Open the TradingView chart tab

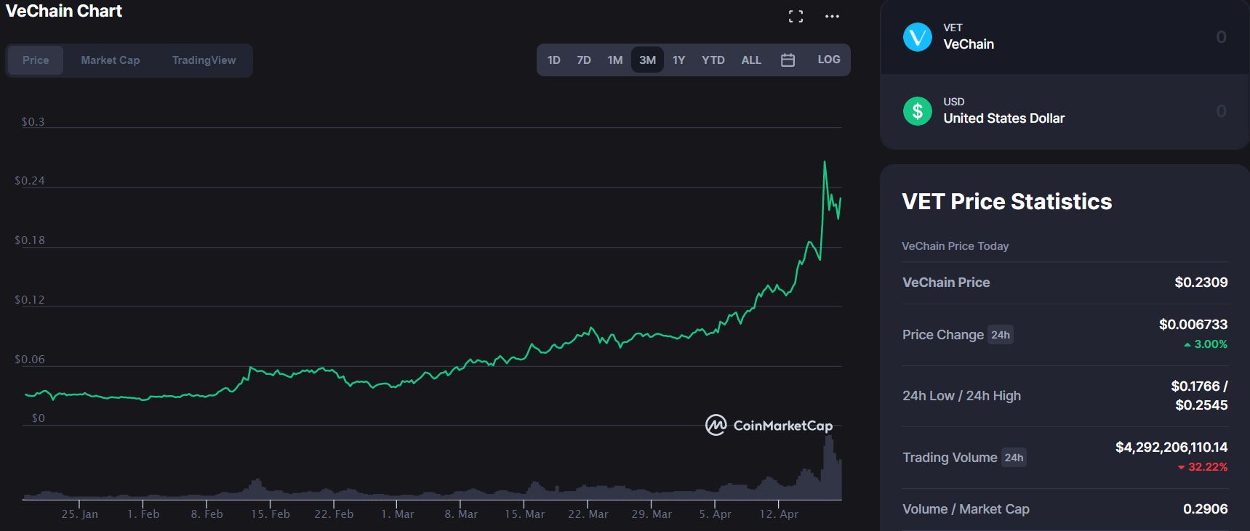[203, 60]
